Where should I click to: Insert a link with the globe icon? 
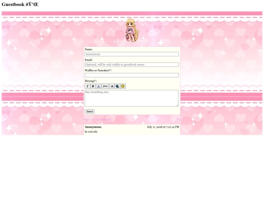point(117,86)
